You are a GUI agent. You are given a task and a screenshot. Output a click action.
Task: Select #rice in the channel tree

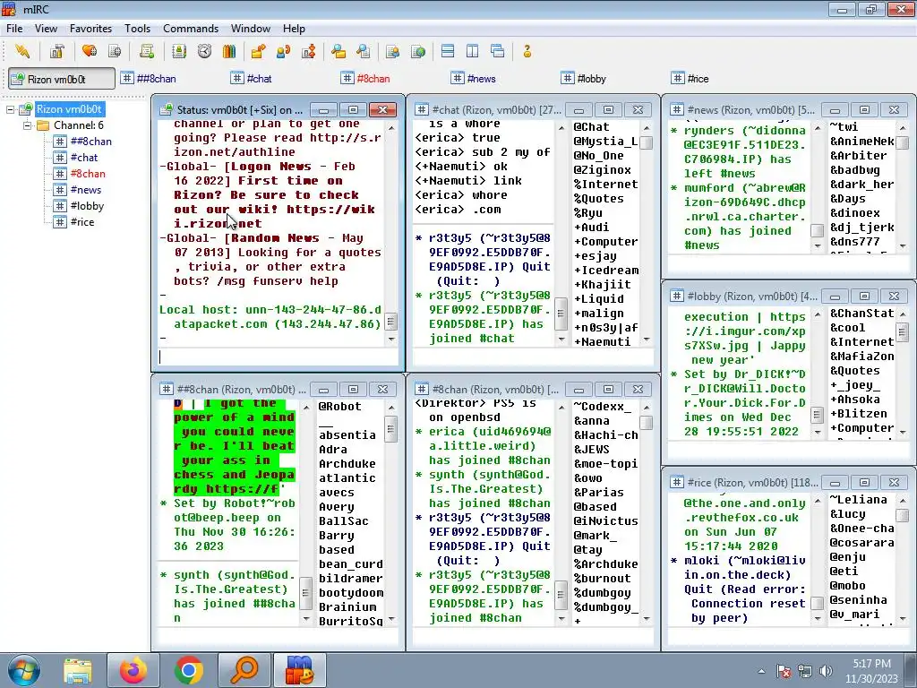81,222
